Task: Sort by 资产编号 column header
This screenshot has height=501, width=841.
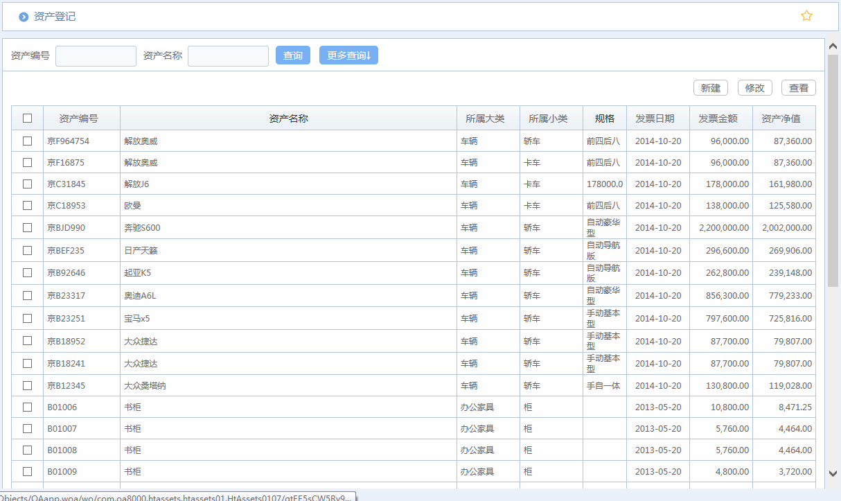Action: [x=79, y=118]
